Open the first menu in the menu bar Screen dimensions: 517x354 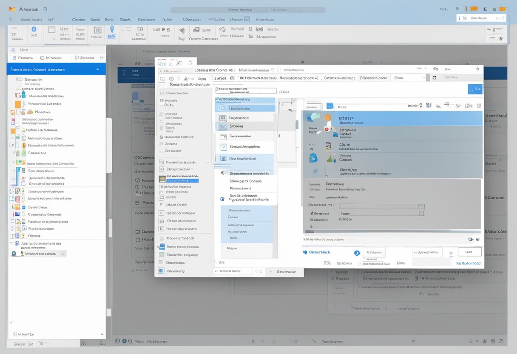31,20
